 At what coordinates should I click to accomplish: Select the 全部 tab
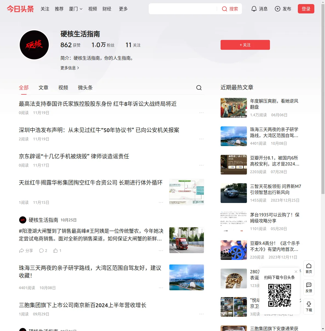click(x=24, y=88)
